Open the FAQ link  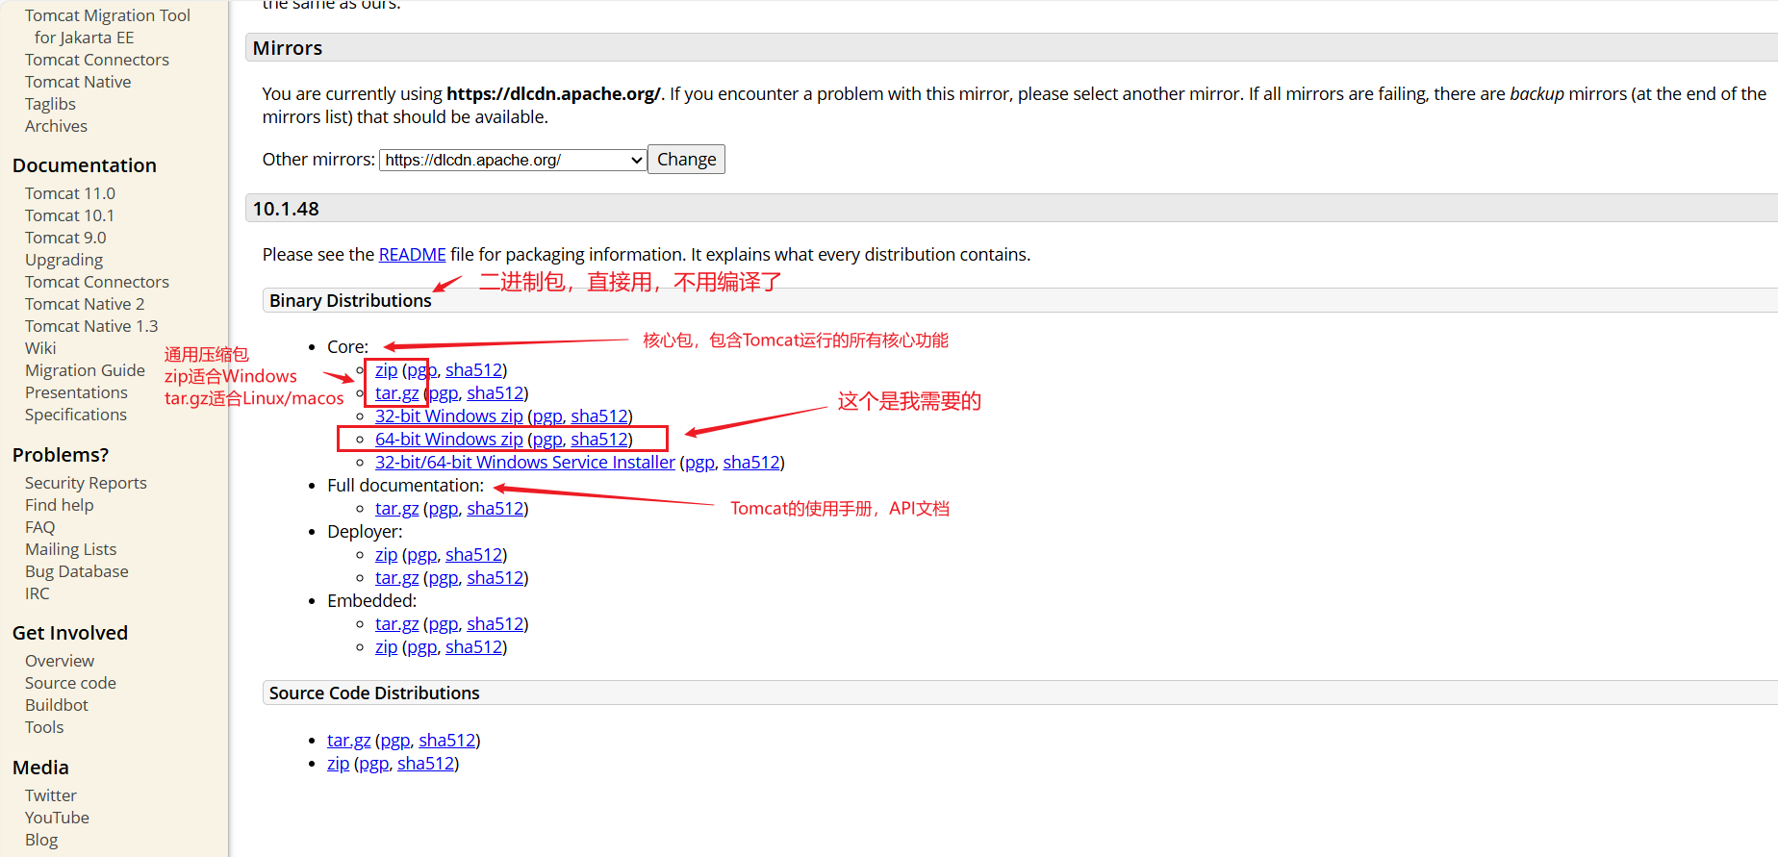coord(39,527)
